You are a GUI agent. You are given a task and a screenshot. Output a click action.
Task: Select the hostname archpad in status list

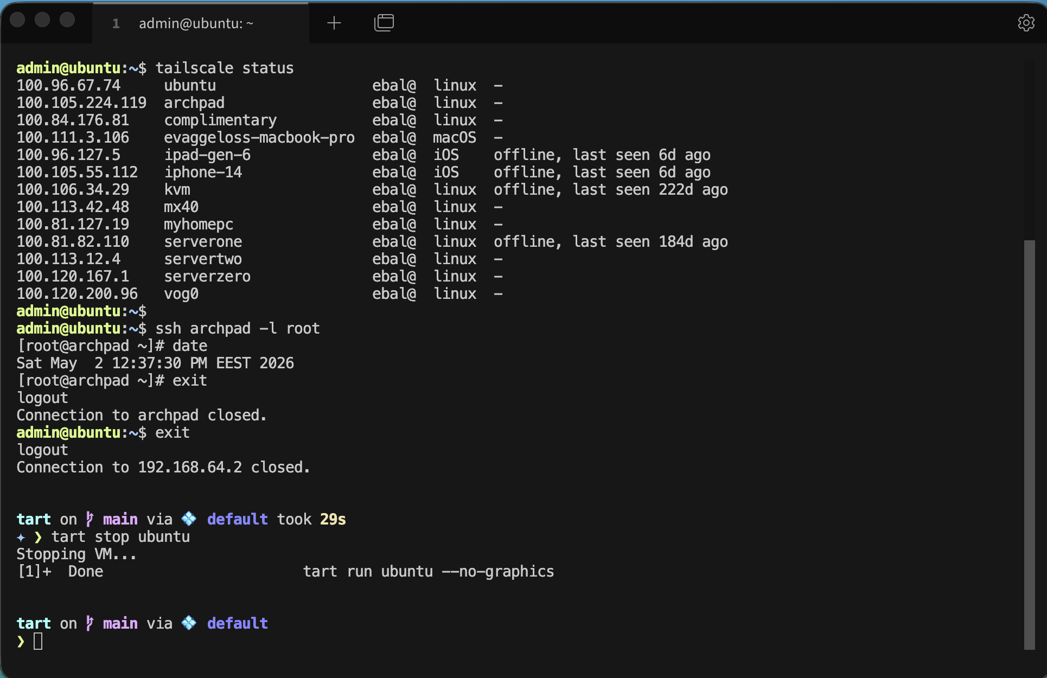click(x=194, y=103)
